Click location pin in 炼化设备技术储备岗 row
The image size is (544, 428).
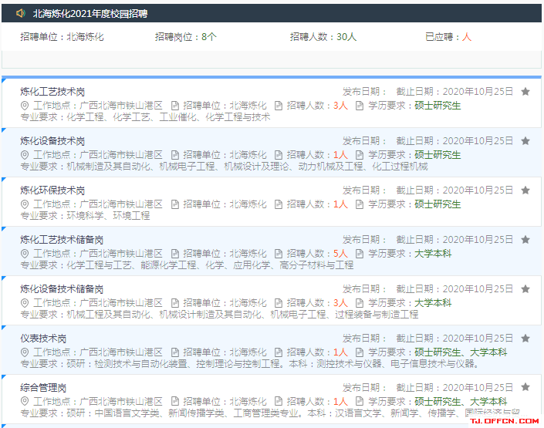(x=24, y=303)
